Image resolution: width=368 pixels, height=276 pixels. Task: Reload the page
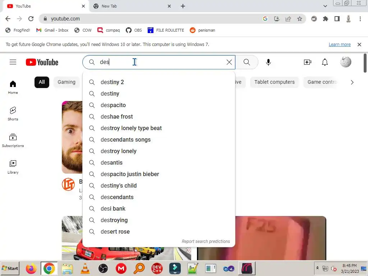(x=31, y=19)
